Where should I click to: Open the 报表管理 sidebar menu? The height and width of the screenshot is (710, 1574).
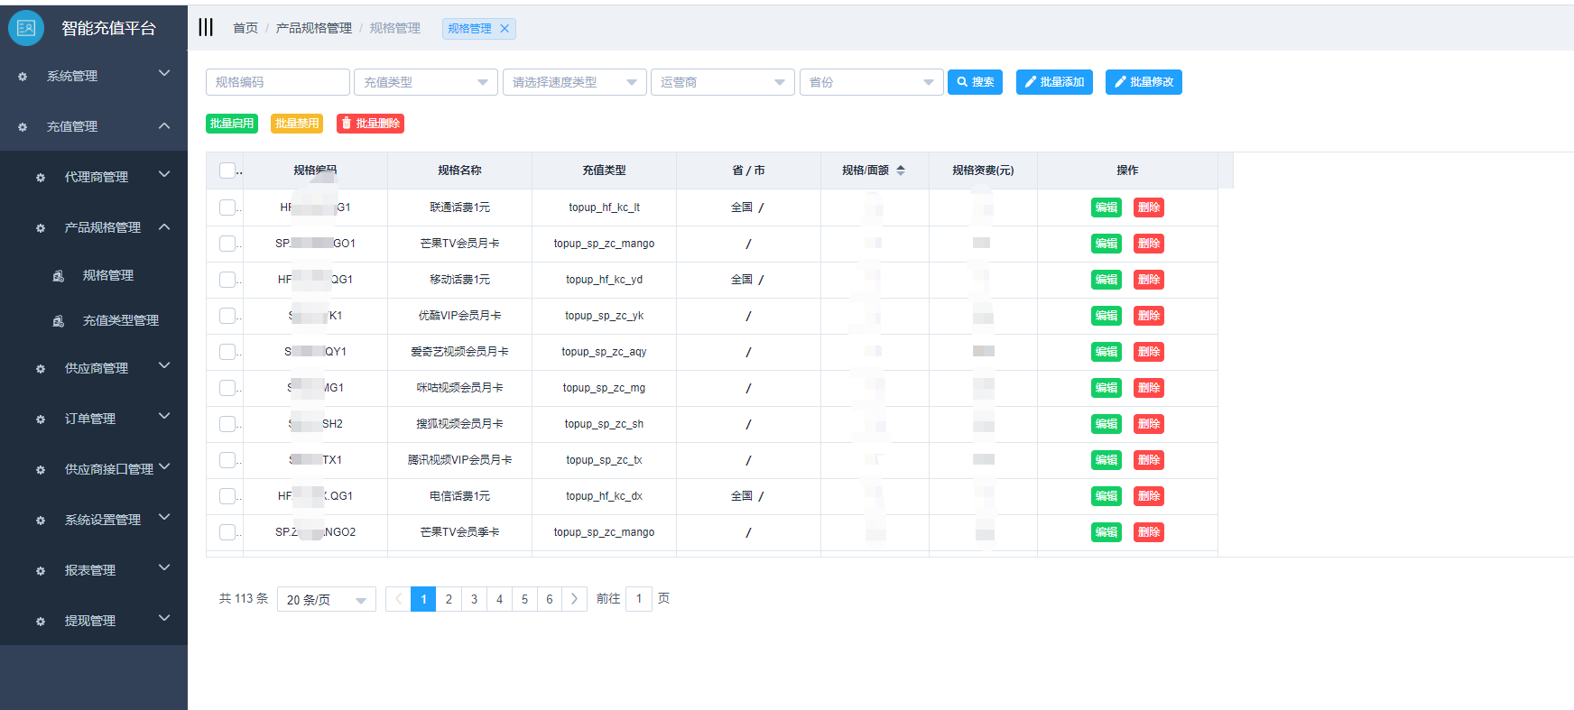pyautogui.click(x=94, y=571)
